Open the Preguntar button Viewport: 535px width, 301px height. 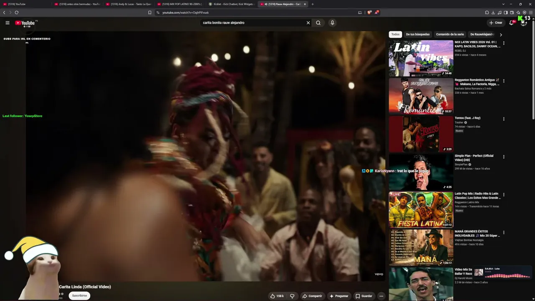point(339,296)
